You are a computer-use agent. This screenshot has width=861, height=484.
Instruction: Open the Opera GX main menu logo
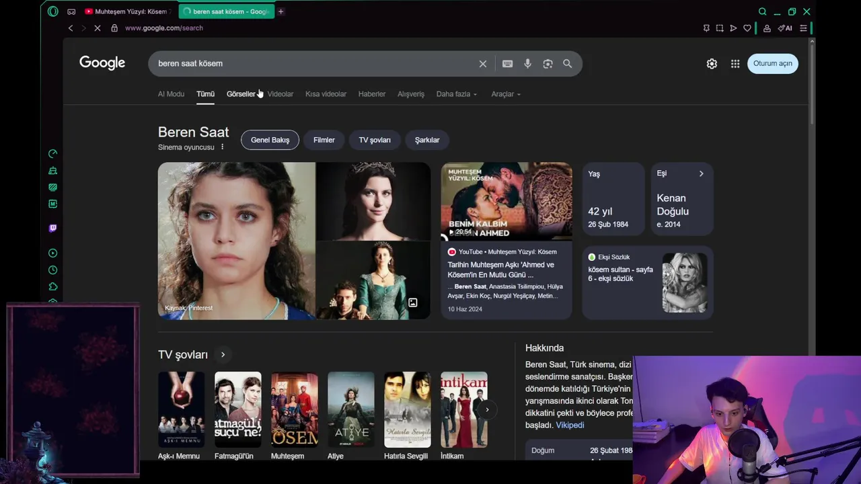[x=53, y=11]
